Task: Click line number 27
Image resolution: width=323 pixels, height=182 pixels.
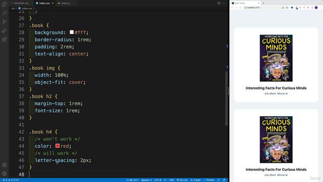Action: [21, 25]
